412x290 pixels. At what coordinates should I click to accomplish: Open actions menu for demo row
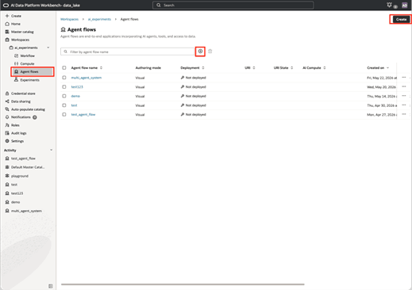tap(404, 96)
